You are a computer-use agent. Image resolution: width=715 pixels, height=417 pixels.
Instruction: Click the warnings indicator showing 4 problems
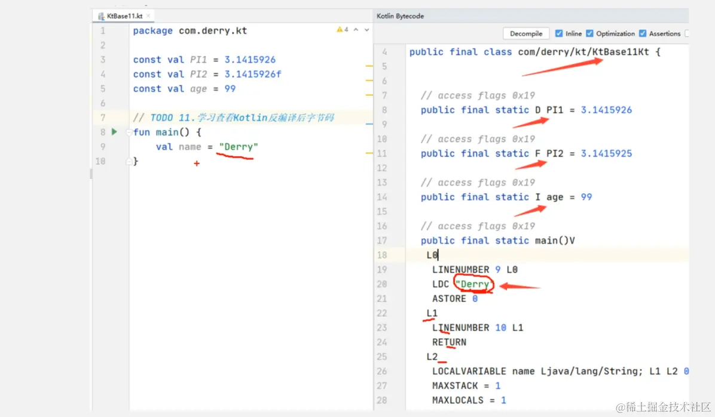(x=343, y=30)
